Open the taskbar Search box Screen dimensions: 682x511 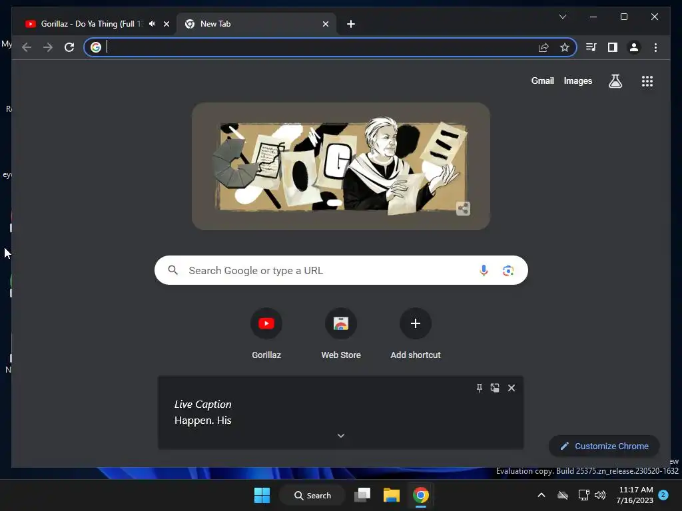[312, 495]
